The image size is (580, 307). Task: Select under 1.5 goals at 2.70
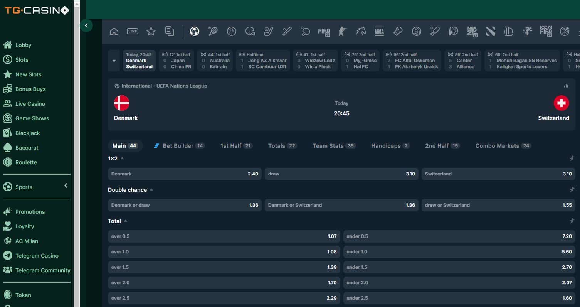[459, 267]
